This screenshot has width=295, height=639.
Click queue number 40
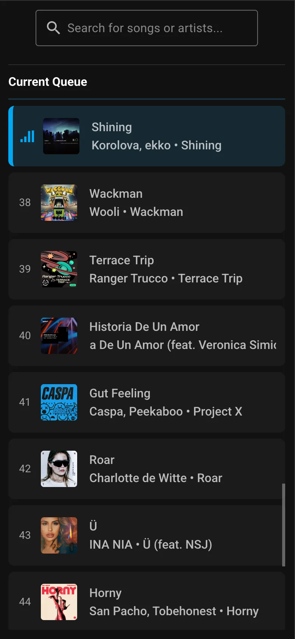click(x=25, y=336)
